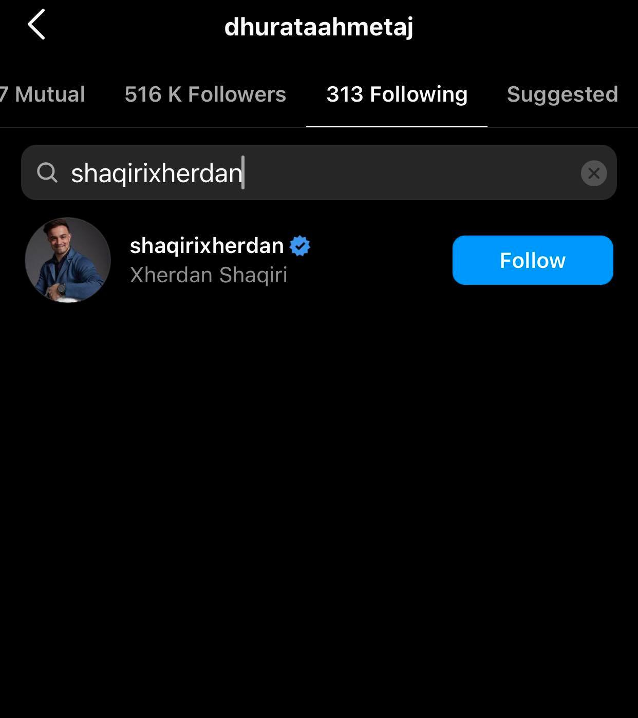Click the 516 K follower count
The image size is (638, 718).
153,94
